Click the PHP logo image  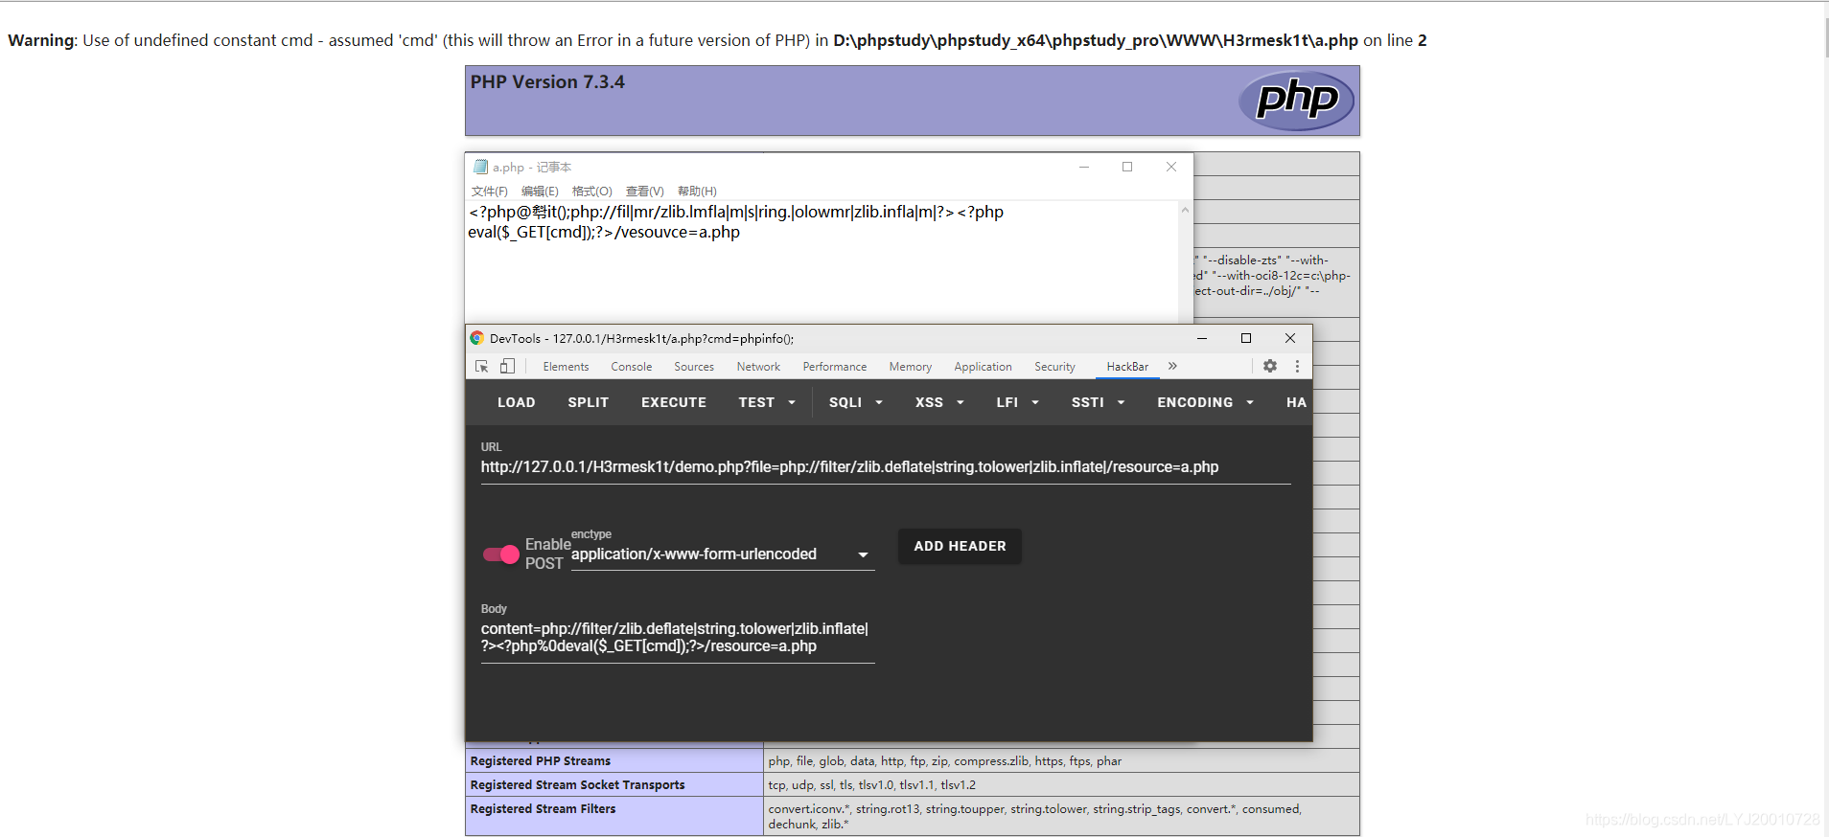click(x=1296, y=100)
